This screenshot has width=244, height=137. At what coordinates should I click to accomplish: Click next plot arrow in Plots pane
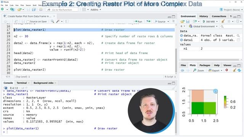(188, 70)
